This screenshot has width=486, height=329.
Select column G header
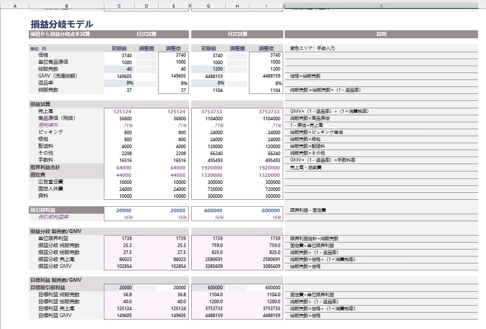tap(208, 6)
